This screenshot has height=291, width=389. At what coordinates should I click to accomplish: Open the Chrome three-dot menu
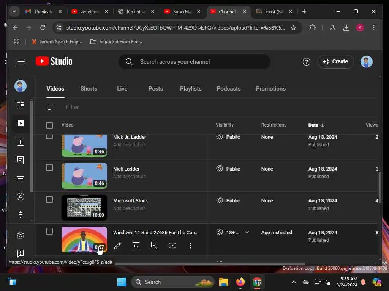click(x=374, y=28)
